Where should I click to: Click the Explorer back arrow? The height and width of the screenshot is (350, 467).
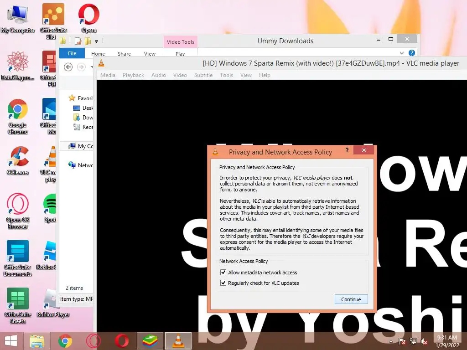pos(68,67)
